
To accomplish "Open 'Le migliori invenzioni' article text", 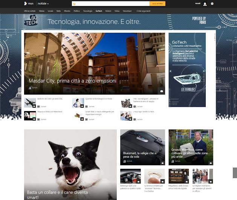I will (x=202, y=188).
